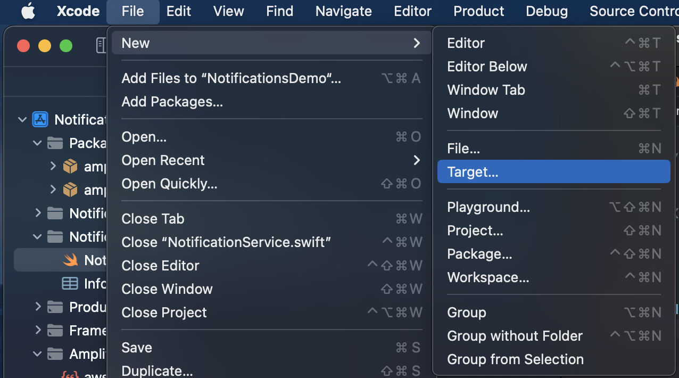Screen dimensions: 679x378
Task: Select the highlighted Swift file icon
Action: point(70,260)
